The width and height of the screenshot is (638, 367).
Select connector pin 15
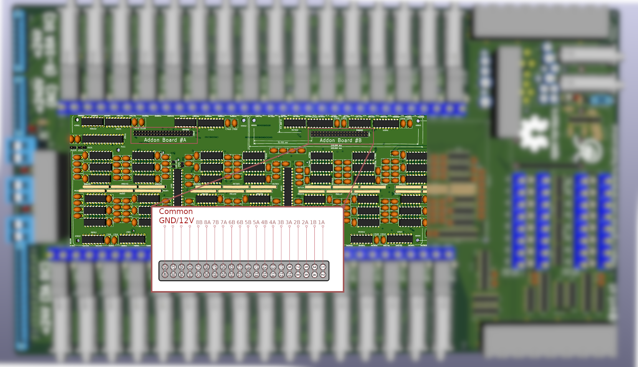click(x=264, y=267)
